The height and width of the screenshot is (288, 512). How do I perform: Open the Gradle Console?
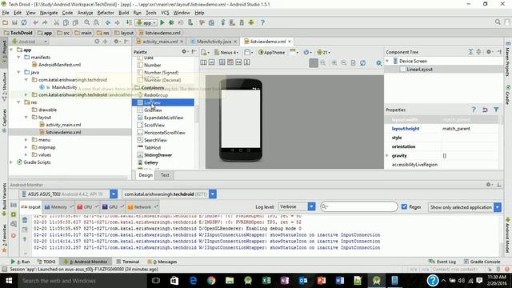[x=482, y=262]
